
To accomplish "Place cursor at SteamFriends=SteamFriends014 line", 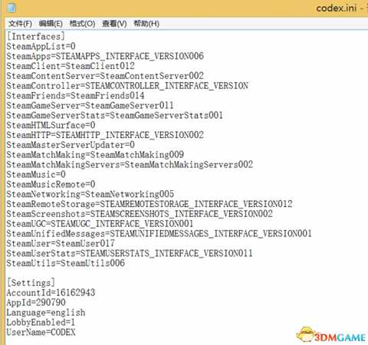I will 75,96.
